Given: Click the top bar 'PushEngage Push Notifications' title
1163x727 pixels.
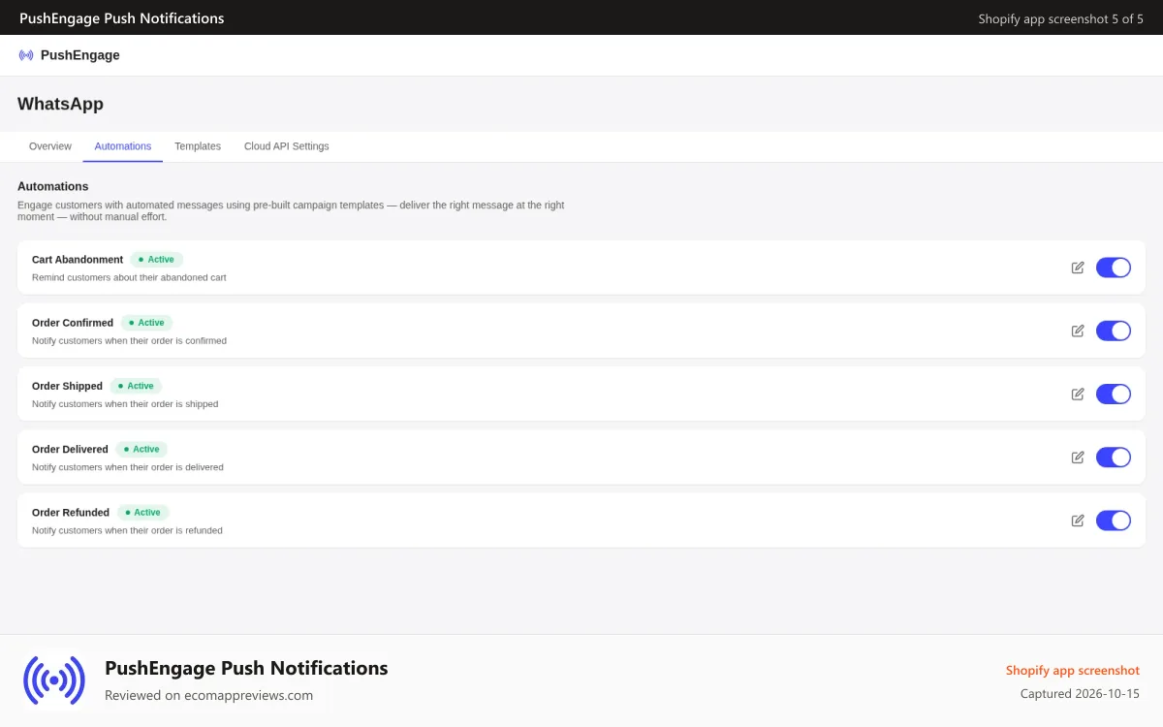Looking at the screenshot, I should click(122, 18).
